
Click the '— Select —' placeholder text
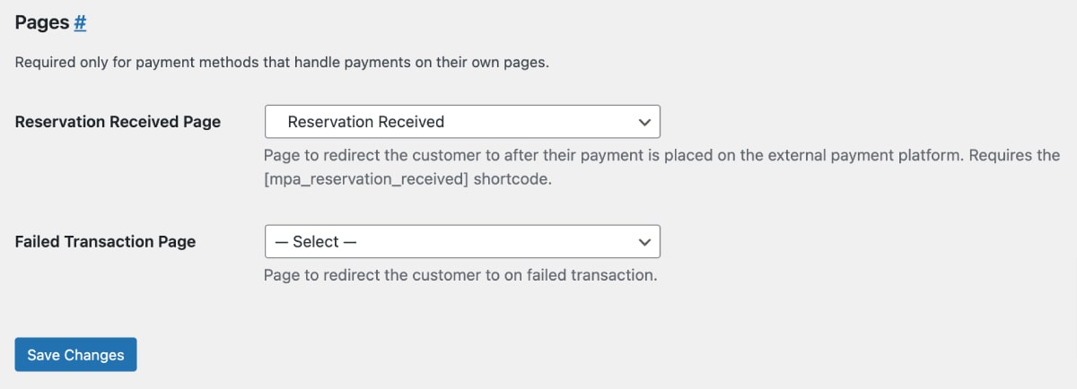(316, 242)
